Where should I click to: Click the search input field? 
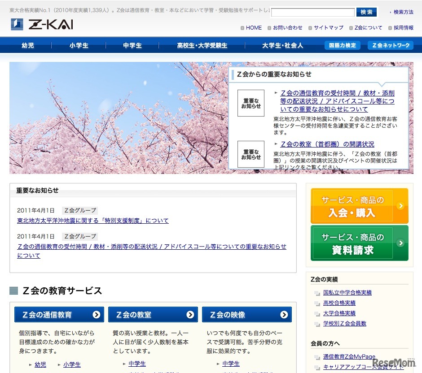tap(313, 13)
